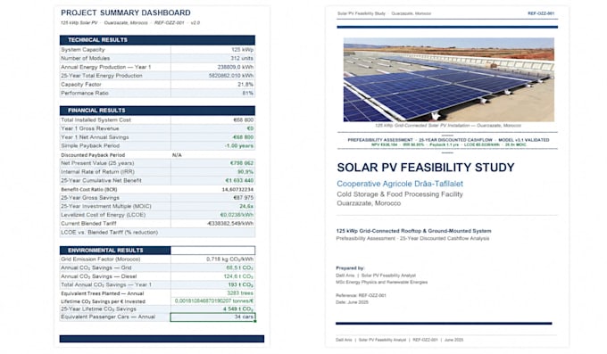Click the 90,9% IRR value
607x354 pixels.
[x=245, y=172]
